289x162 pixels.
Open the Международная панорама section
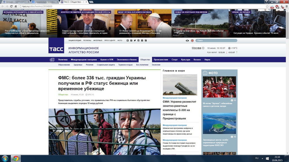click(84, 60)
